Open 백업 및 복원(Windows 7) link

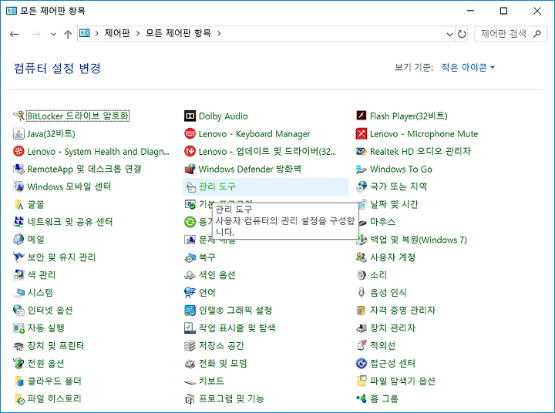(x=419, y=240)
